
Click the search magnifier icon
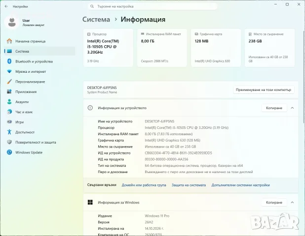(x=92, y=6)
